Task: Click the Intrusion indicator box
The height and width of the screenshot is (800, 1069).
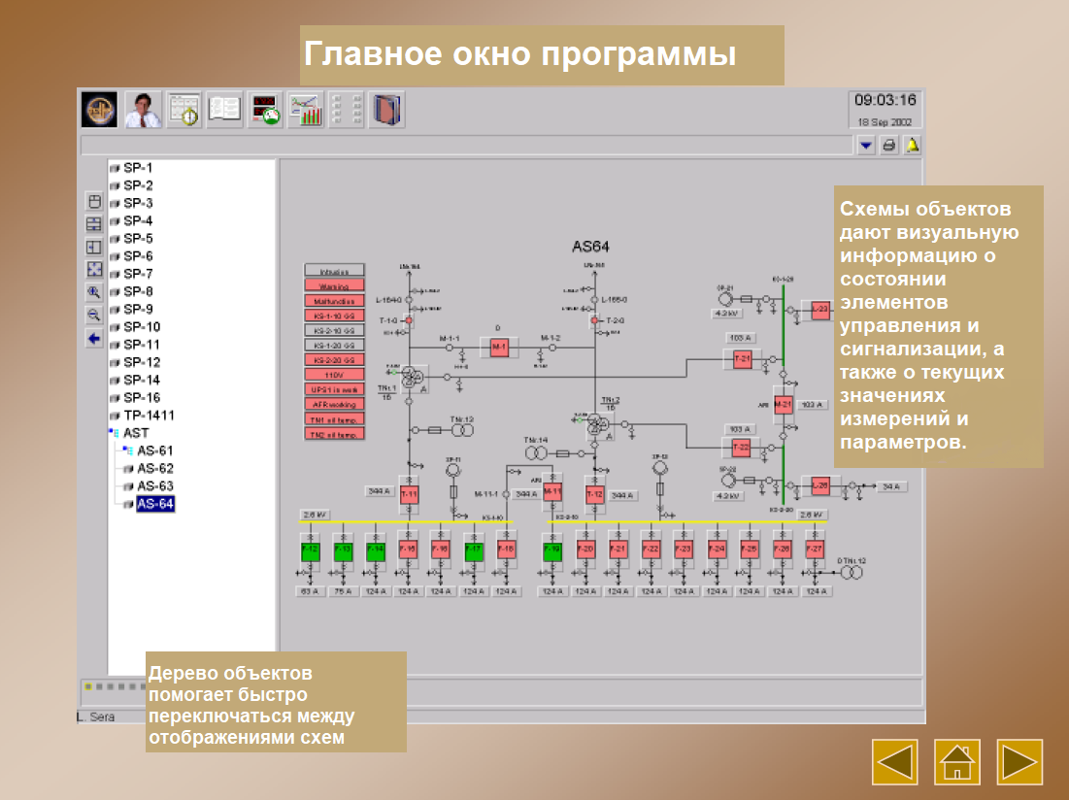Action: point(334,271)
